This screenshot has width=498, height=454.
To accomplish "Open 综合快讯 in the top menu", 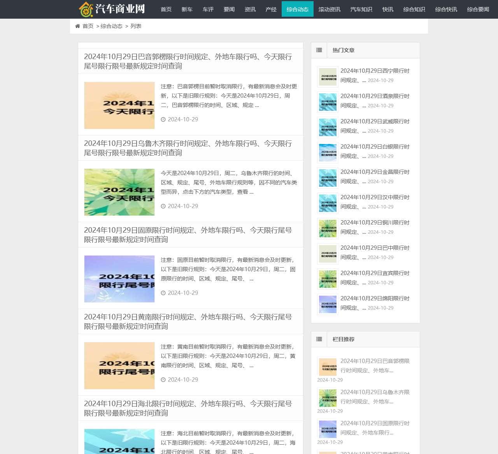I will (446, 9).
